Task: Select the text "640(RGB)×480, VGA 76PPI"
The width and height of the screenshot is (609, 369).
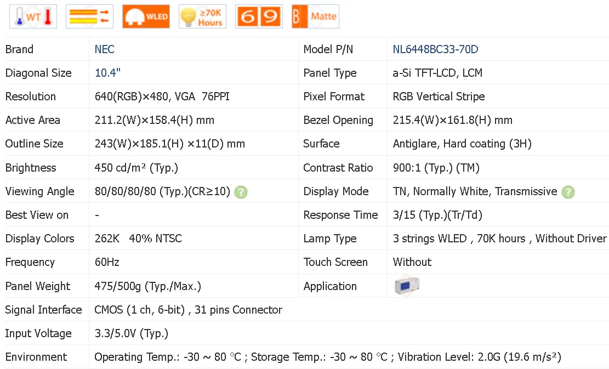Action: (x=162, y=96)
